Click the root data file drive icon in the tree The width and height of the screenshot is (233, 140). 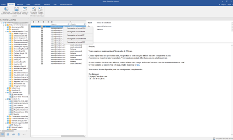pos(5,23)
